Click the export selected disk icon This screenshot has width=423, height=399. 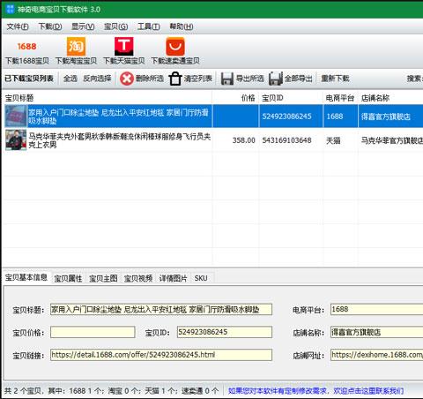[x=227, y=79]
